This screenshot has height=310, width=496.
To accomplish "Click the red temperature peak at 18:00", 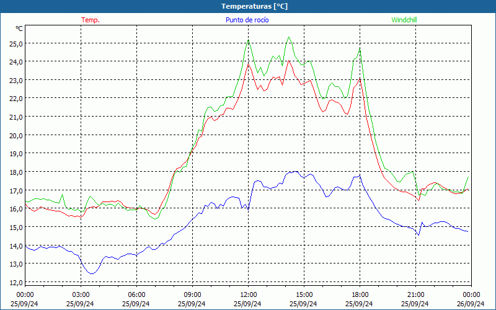I will point(360,79).
